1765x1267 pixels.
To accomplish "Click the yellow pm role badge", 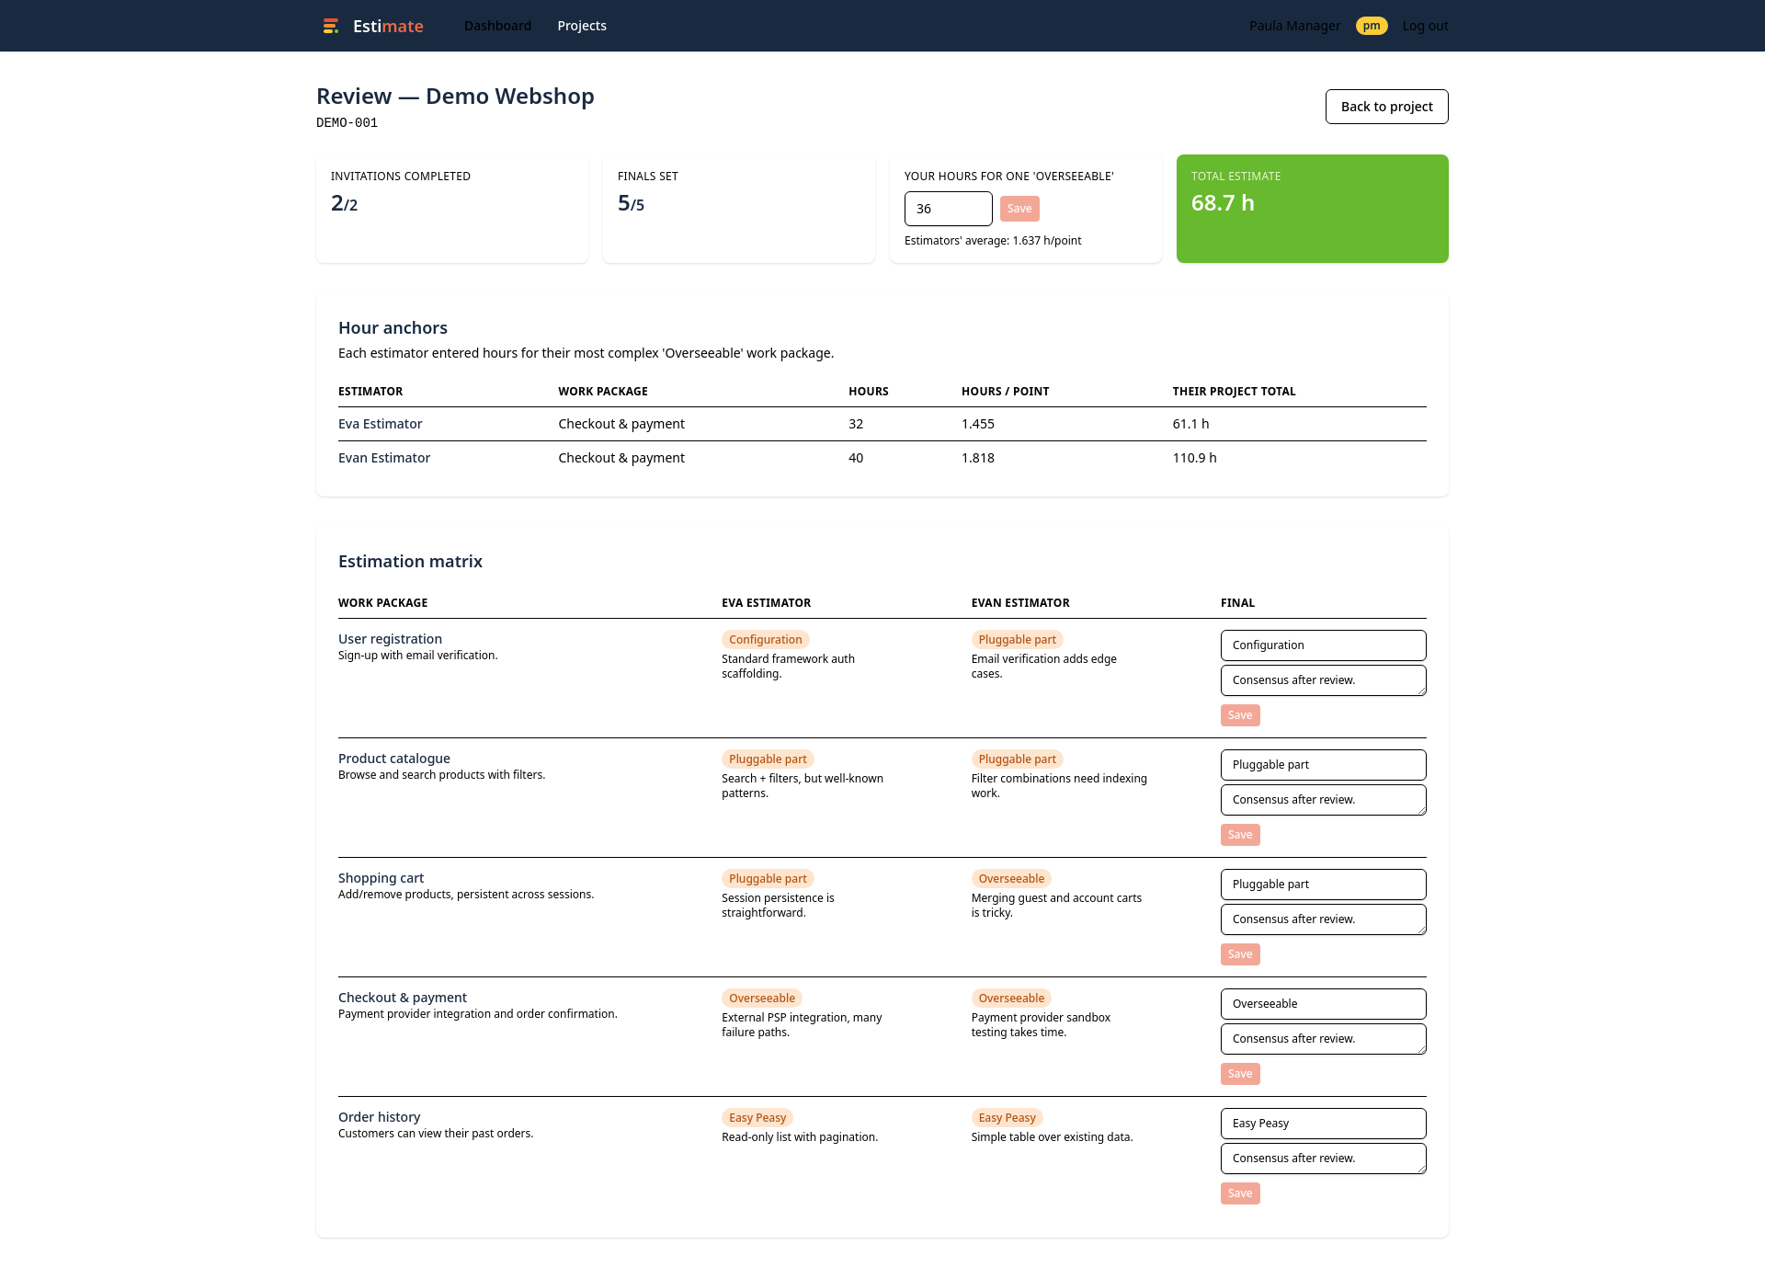I will click(x=1372, y=26).
